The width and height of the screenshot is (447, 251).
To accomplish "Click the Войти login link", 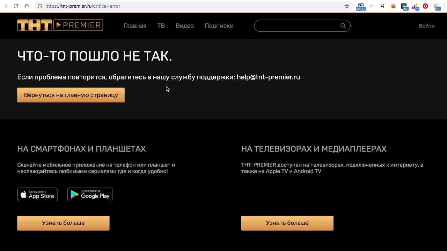I will (426, 26).
